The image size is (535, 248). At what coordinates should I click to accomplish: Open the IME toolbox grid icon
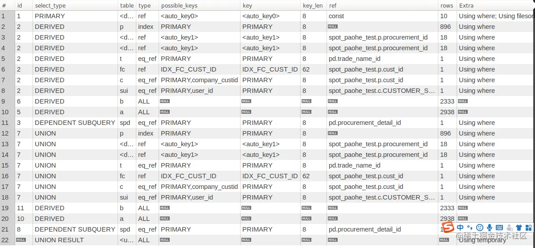528,228
